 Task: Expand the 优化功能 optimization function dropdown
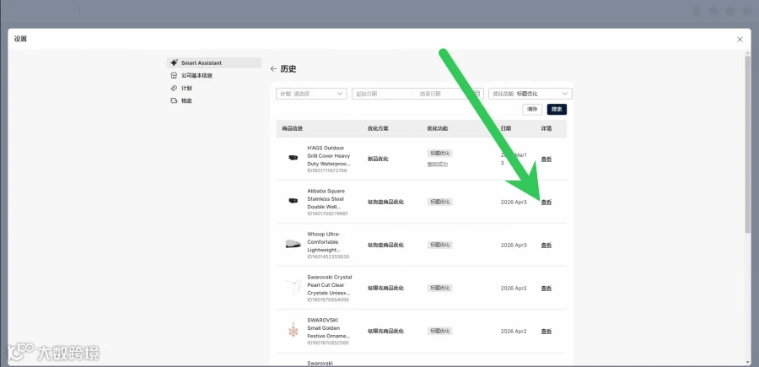pos(530,94)
